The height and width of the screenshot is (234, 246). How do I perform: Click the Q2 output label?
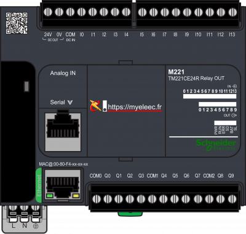[130, 176]
